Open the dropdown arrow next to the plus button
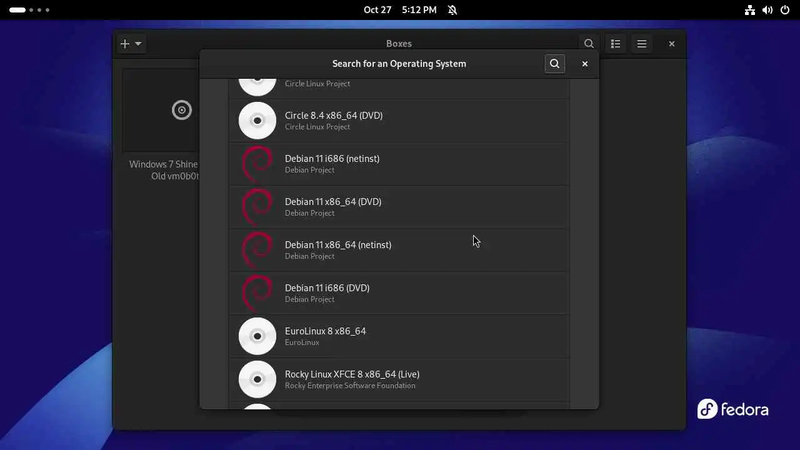The width and height of the screenshot is (800, 450). (138, 44)
